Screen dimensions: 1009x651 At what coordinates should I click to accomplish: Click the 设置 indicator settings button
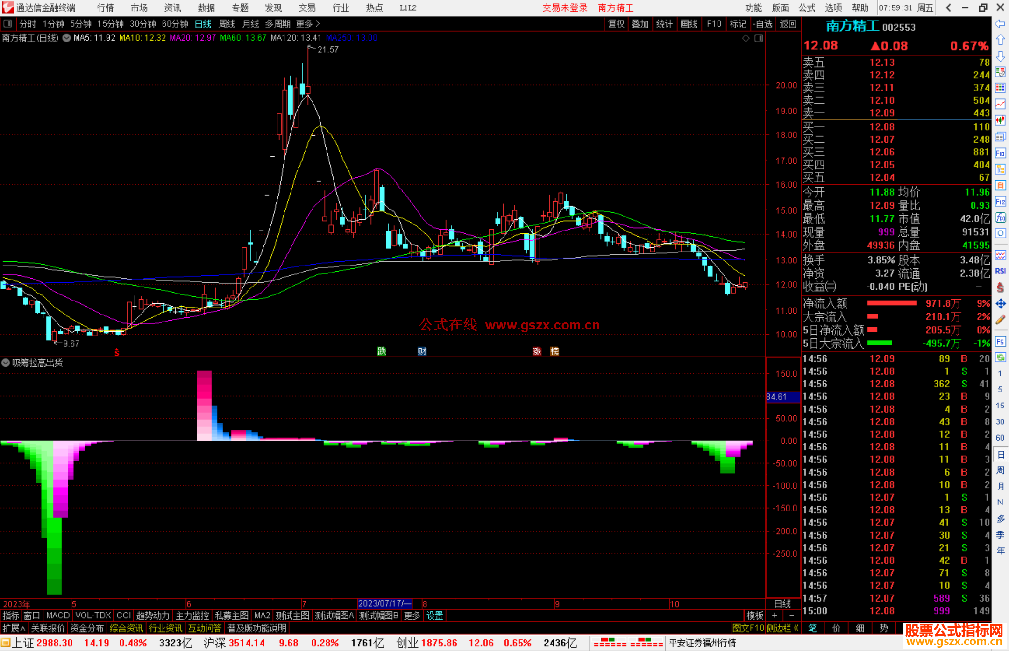pos(434,616)
